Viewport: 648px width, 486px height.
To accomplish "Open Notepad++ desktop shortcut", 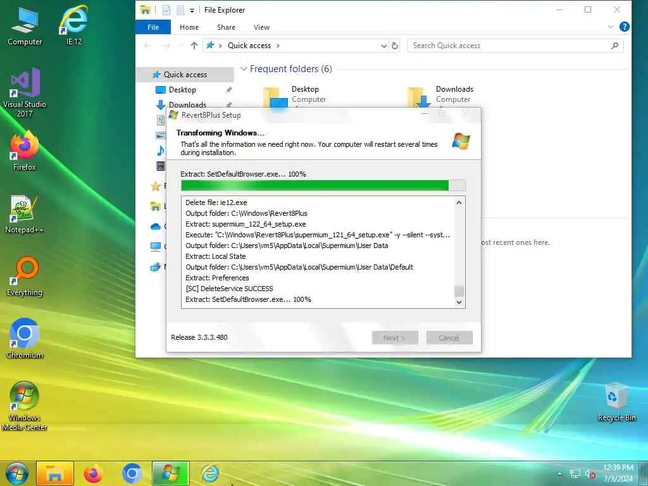I will [x=25, y=214].
